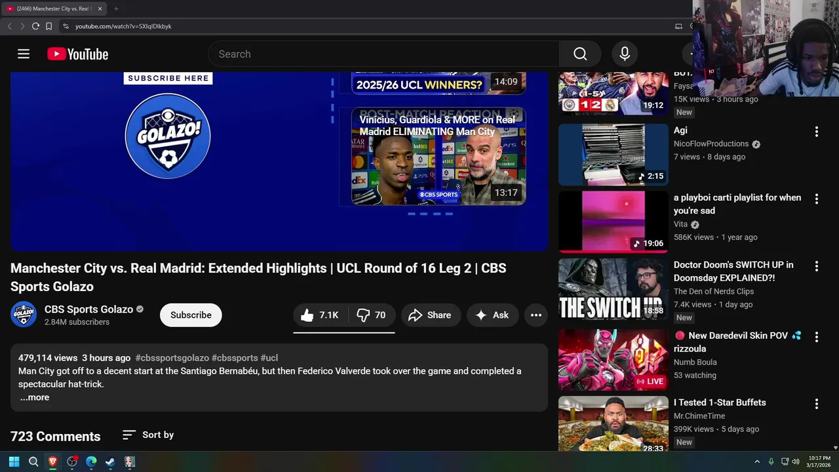The height and width of the screenshot is (472, 839).
Task: Select the Manchester City vs. Real browser tab
Action: [54, 9]
